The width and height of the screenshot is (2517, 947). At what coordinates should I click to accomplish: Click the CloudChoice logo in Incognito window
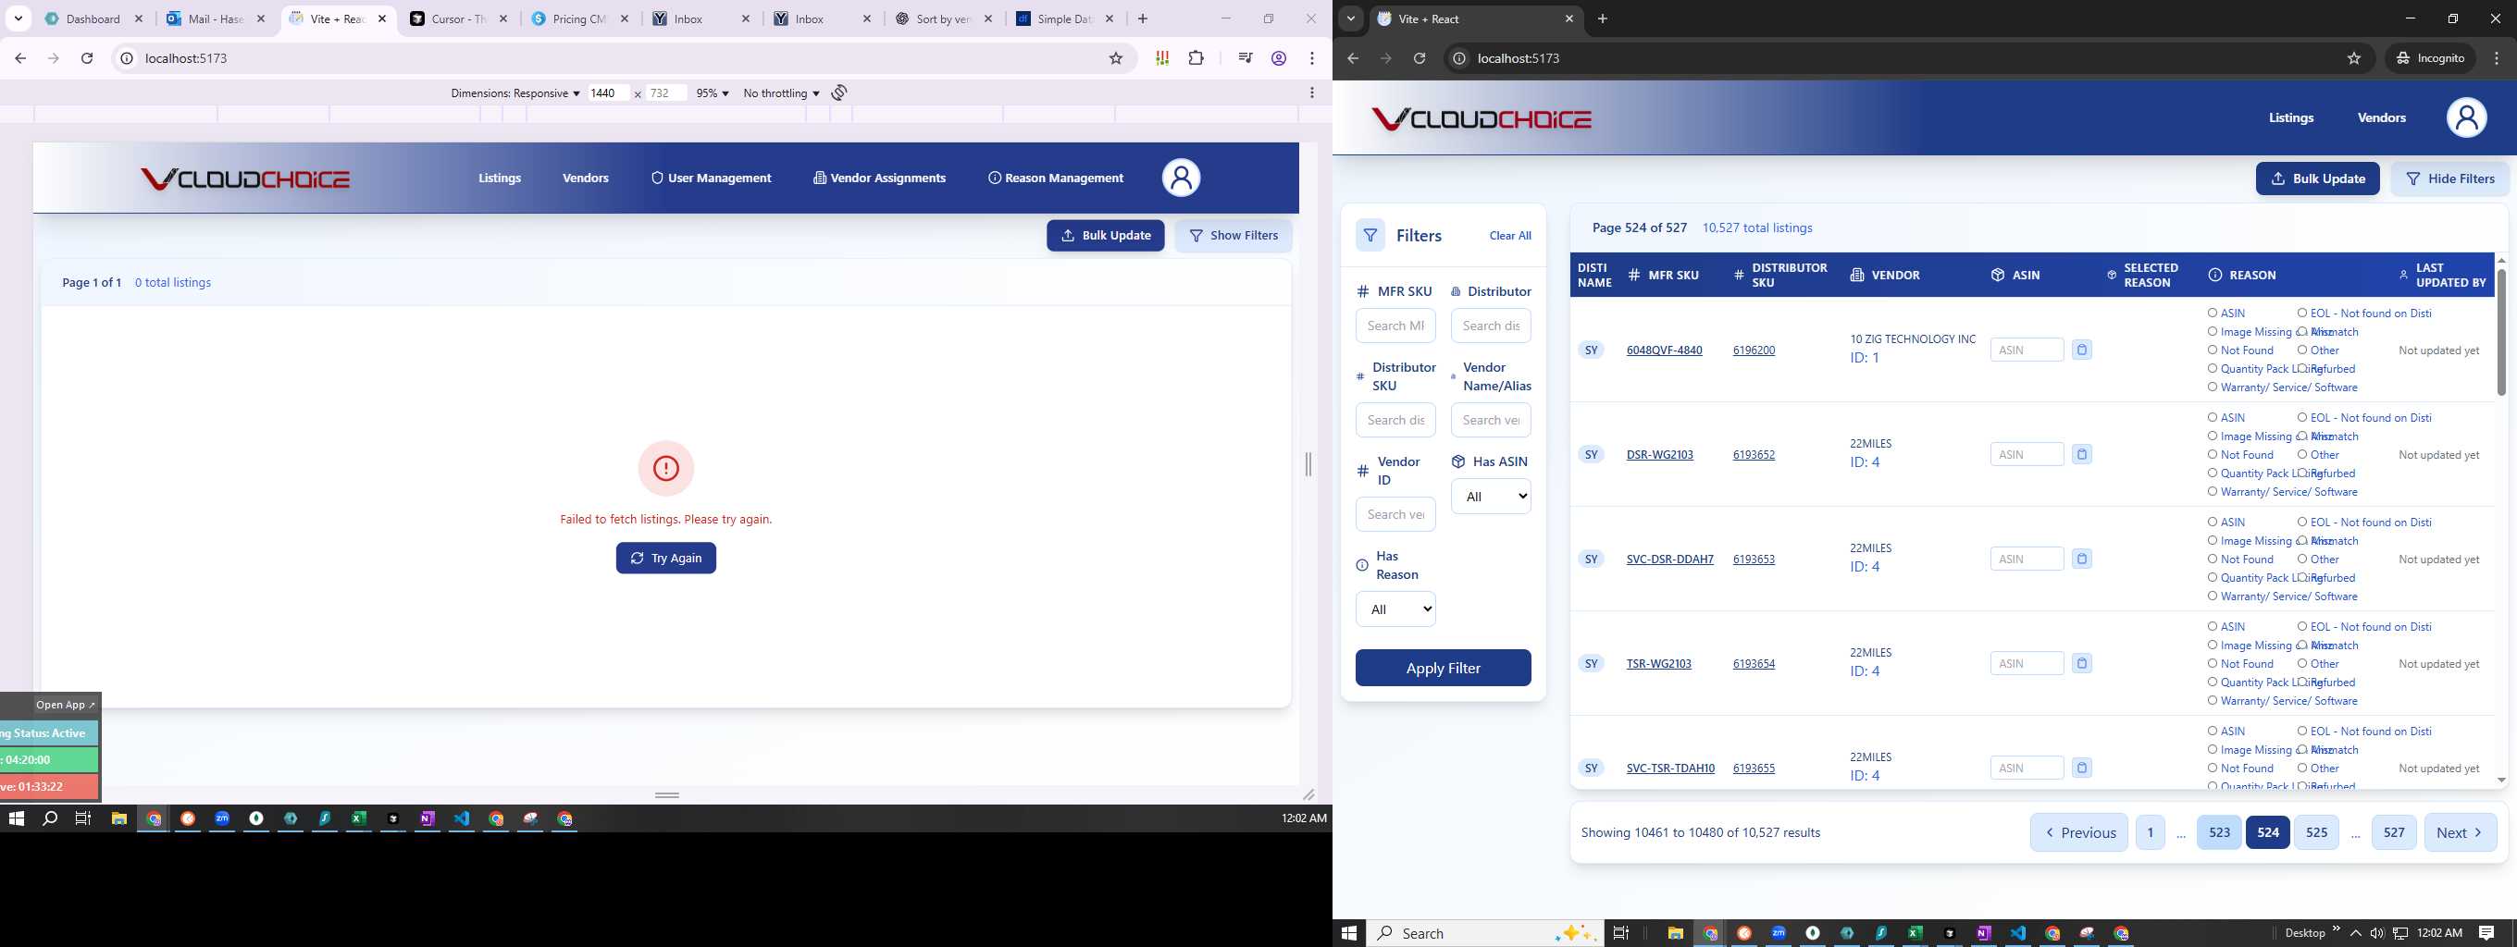(x=1482, y=119)
